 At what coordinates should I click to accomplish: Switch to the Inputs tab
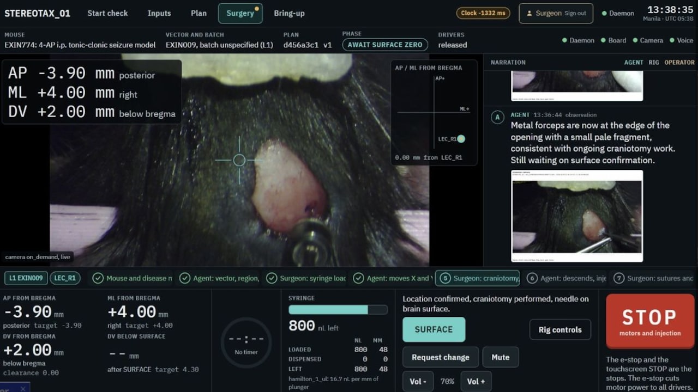point(159,13)
